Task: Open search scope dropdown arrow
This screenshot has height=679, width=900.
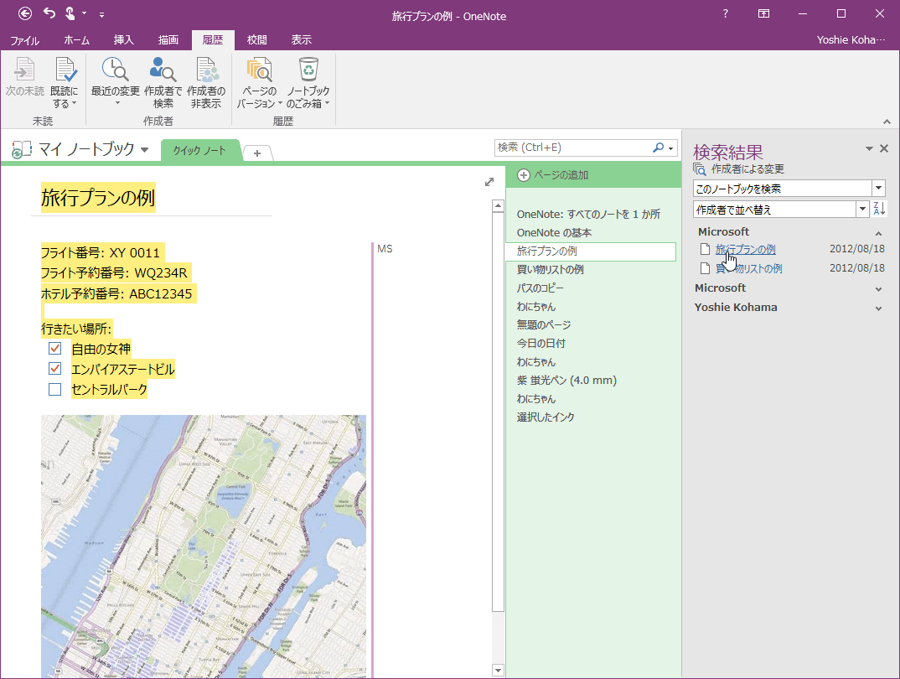Action: (671, 148)
